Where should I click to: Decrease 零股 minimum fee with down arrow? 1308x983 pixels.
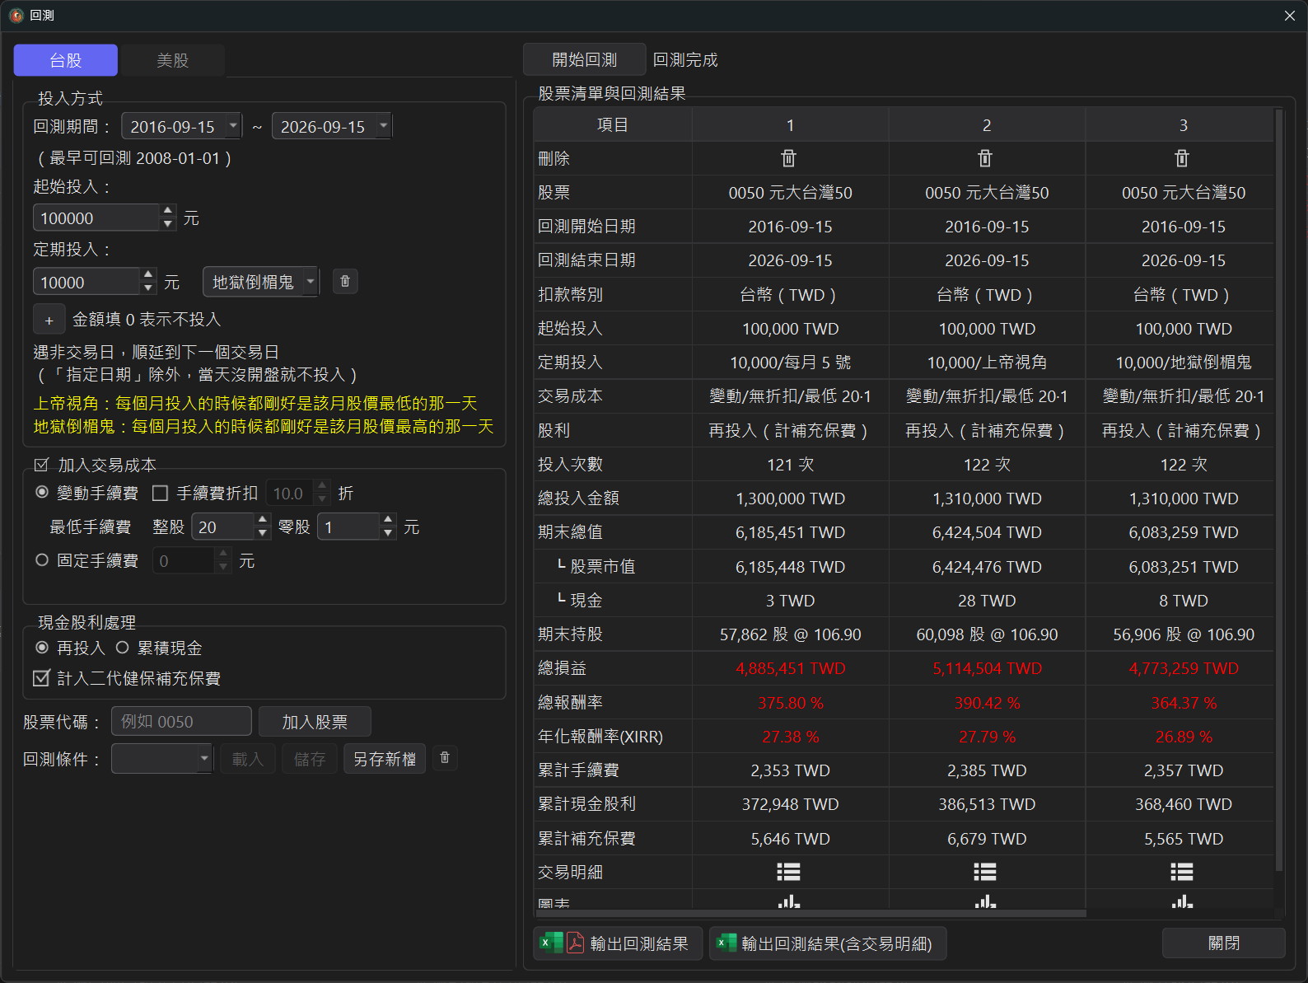tap(389, 533)
